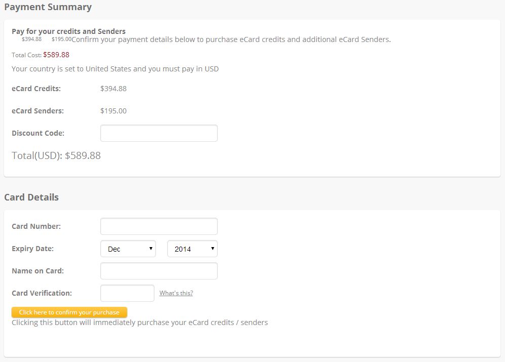505x362 pixels.
Task: Open the "What's this?" help link
Action: click(176, 293)
